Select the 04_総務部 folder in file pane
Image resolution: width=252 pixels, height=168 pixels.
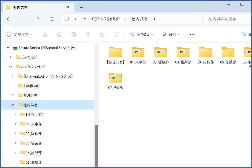[x=206, y=55]
